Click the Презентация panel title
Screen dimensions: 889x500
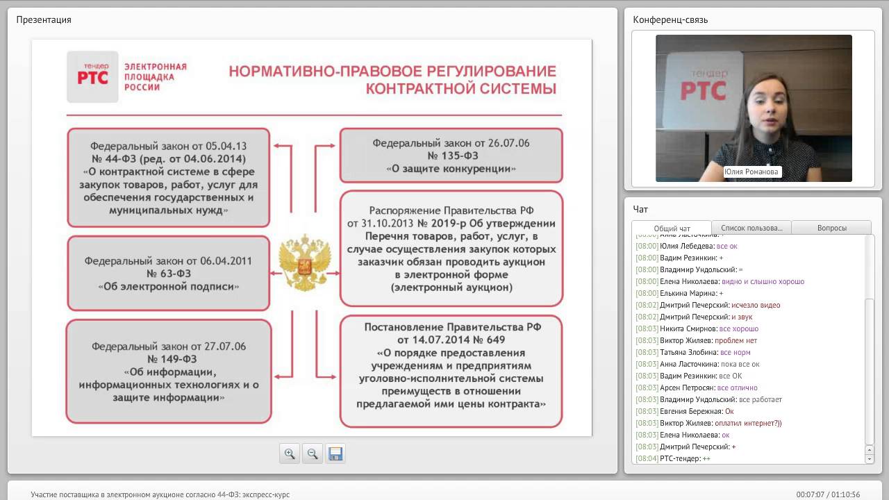pyautogui.click(x=44, y=19)
